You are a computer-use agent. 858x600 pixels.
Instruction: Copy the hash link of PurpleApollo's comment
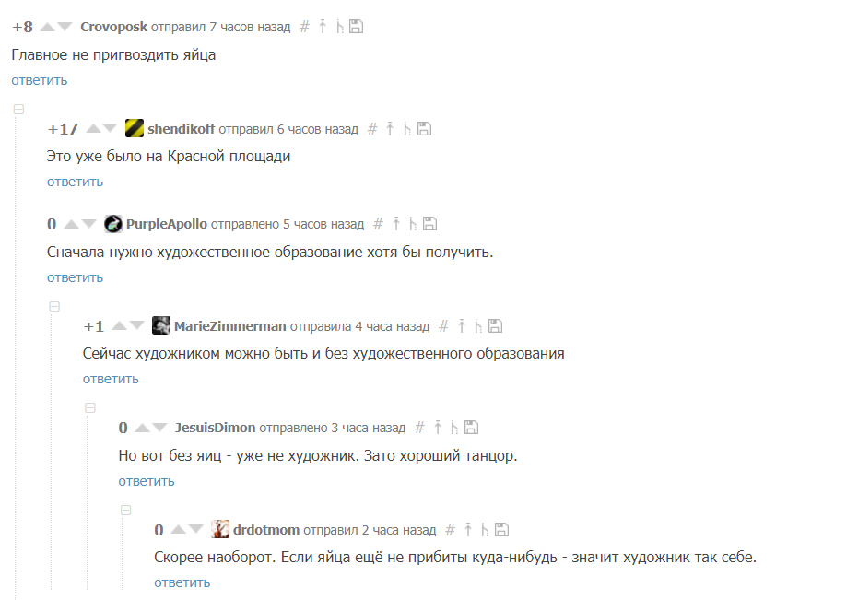pyautogui.click(x=378, y=224)
